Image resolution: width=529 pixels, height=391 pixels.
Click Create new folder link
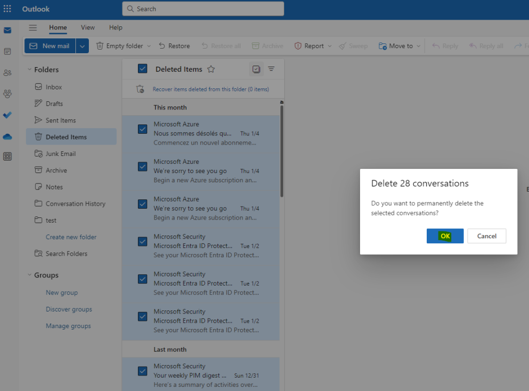[x=71, y=237]
